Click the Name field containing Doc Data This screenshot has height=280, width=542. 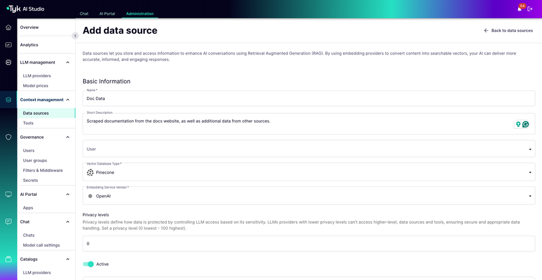coord(309,98)
